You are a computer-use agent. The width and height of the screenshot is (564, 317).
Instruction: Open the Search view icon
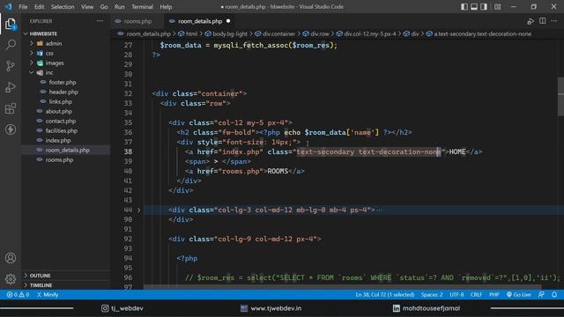(x=11, y=45)
